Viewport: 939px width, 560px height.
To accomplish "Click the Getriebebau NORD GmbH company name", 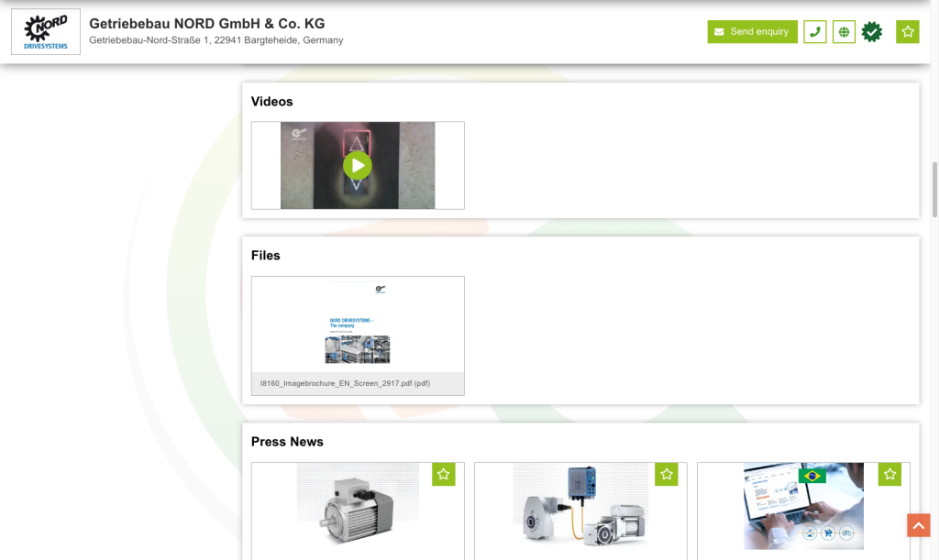I will [206, 24].
